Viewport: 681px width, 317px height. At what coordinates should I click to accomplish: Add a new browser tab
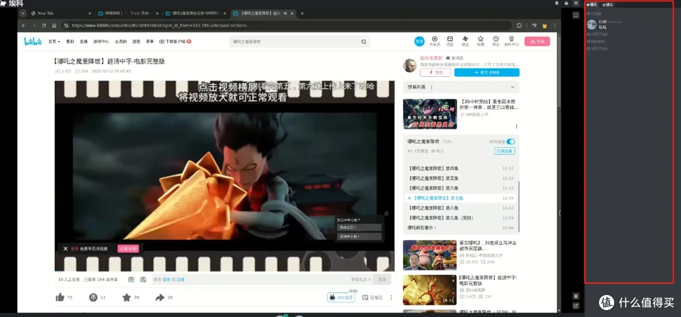pos(302,13)
